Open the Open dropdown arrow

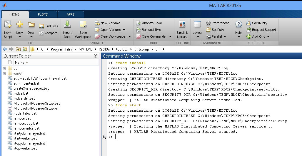(x=31, y=37)
